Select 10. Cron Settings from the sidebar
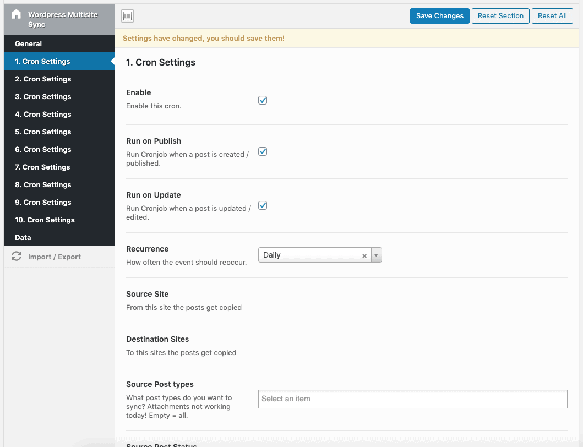This screenshot has width=583, height=447. [x=45, y=220]
